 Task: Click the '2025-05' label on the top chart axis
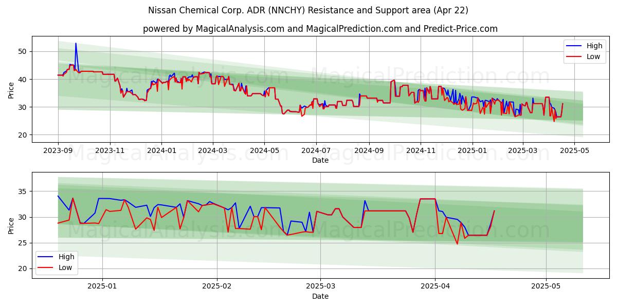[x=574, y=151]
